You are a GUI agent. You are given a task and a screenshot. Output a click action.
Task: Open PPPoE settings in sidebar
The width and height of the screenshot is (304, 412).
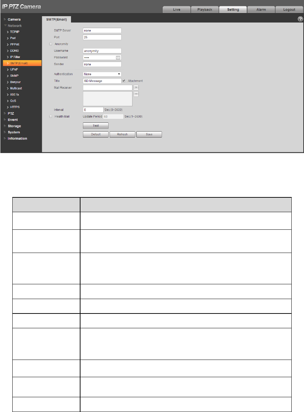pyautogui.click(x=15, y=44)
